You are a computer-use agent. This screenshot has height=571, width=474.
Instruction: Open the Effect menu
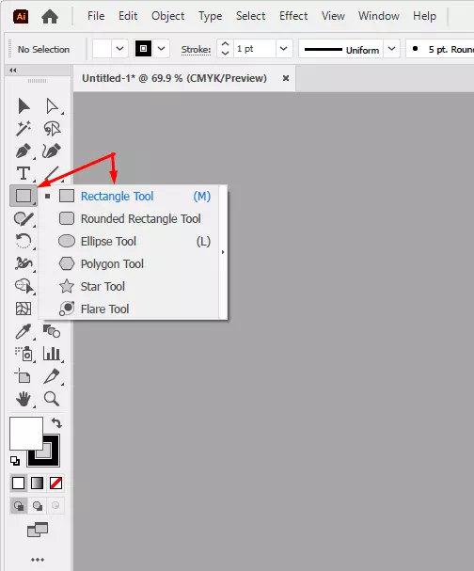coord(293,16)
